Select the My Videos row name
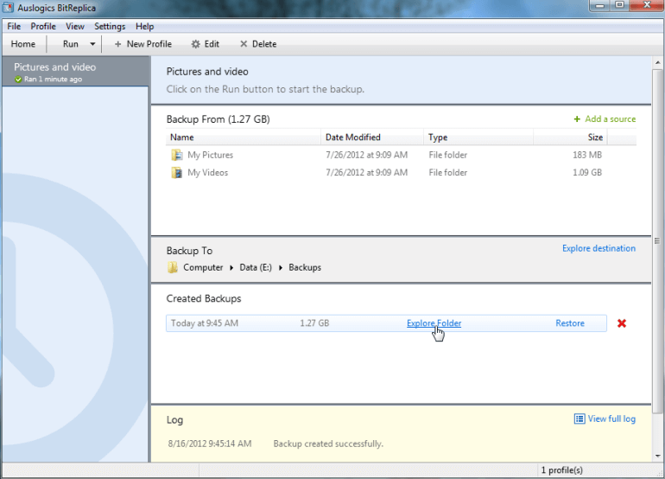Viewport: 665px width, 479px height. click(208, 172)
